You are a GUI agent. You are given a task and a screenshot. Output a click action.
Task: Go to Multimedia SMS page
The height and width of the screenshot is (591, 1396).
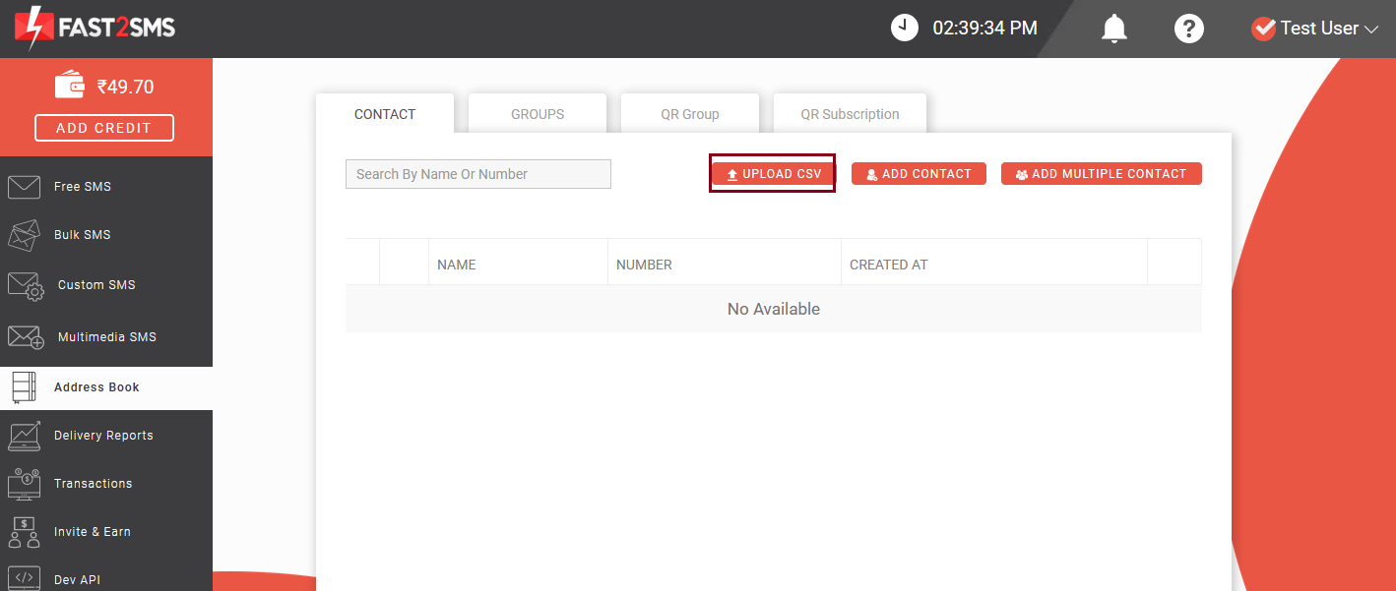pos(107,337)
